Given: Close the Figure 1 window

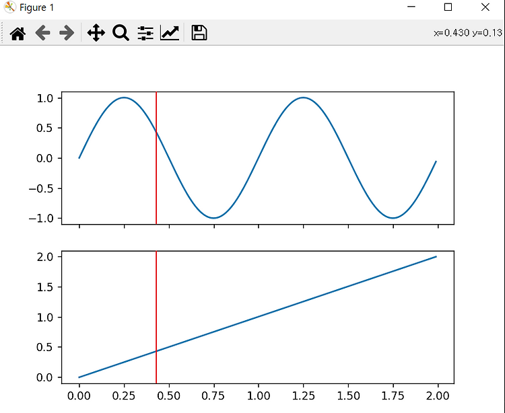Looking at the screenshot, I should (x=485, y=7).
